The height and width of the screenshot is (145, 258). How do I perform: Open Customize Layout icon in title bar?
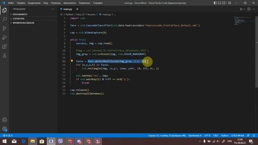[x=229, y=3]
